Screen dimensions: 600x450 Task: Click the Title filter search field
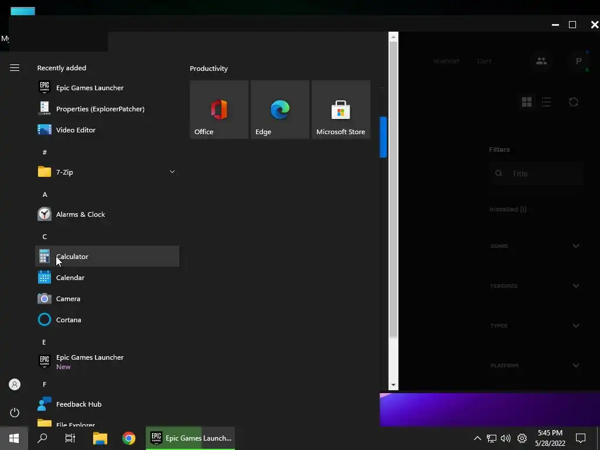tap(536, 173)
